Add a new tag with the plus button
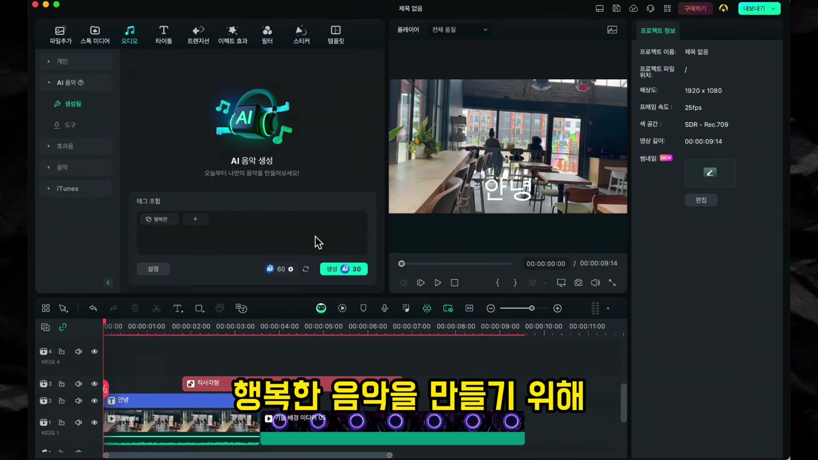 [x=195, y=219]
